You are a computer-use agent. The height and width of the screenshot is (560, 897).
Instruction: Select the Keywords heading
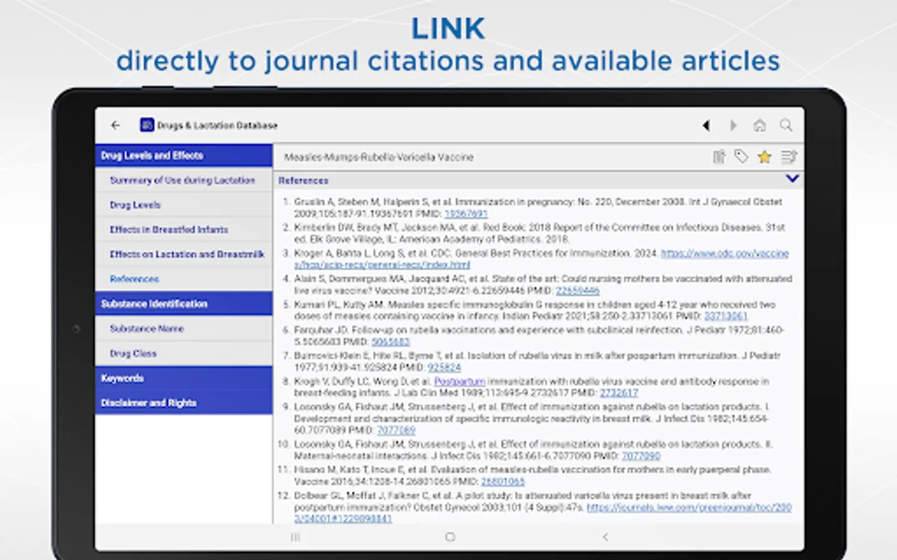pos(184,378)
